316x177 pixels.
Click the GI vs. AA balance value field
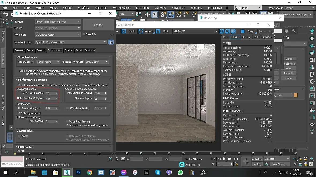(50, 93)
